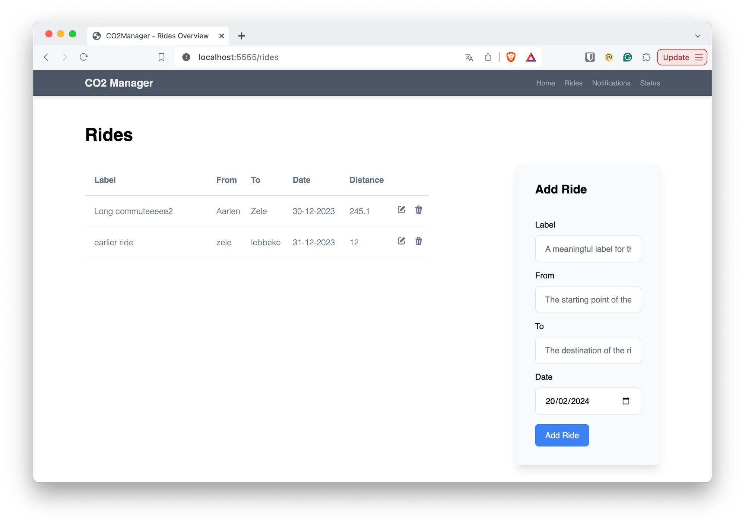Open the Update browser menu
The width and height of the screenshot is (745, 526).
tap(682, 57)
